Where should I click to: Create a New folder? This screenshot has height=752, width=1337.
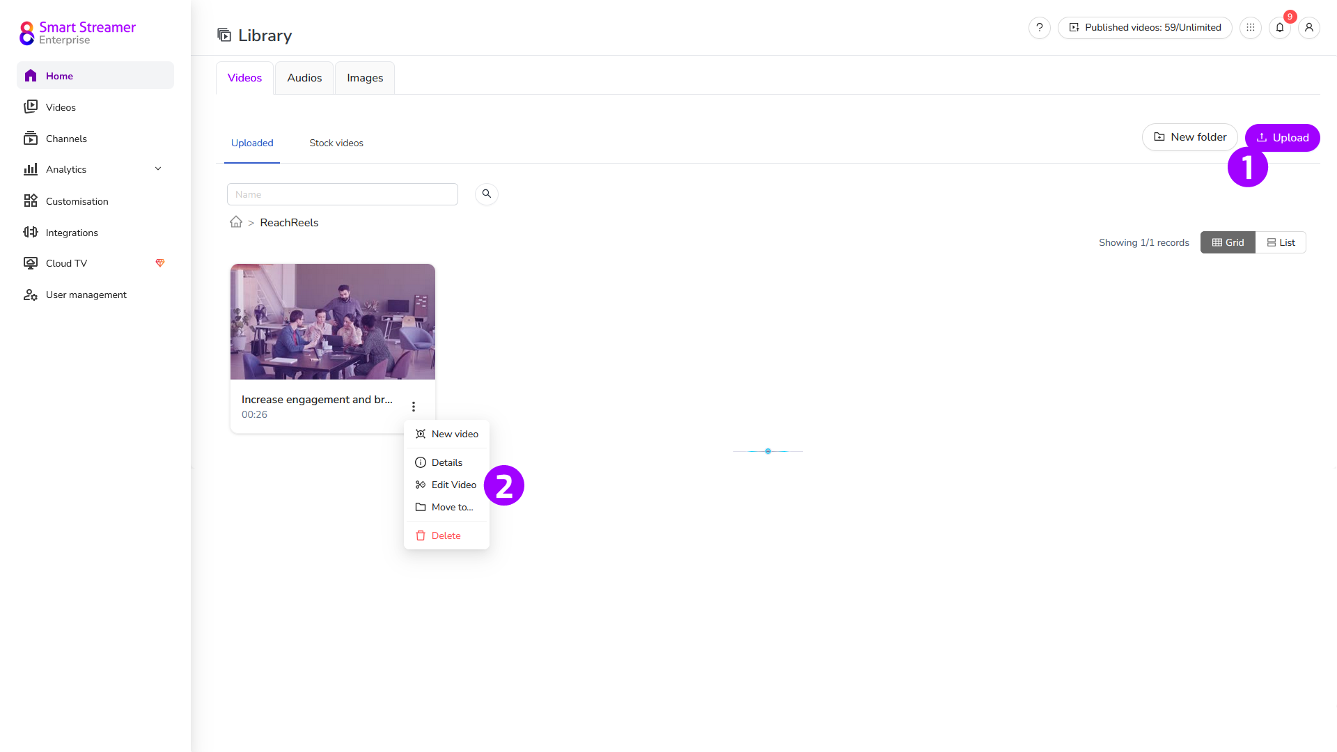point(1189,137)
